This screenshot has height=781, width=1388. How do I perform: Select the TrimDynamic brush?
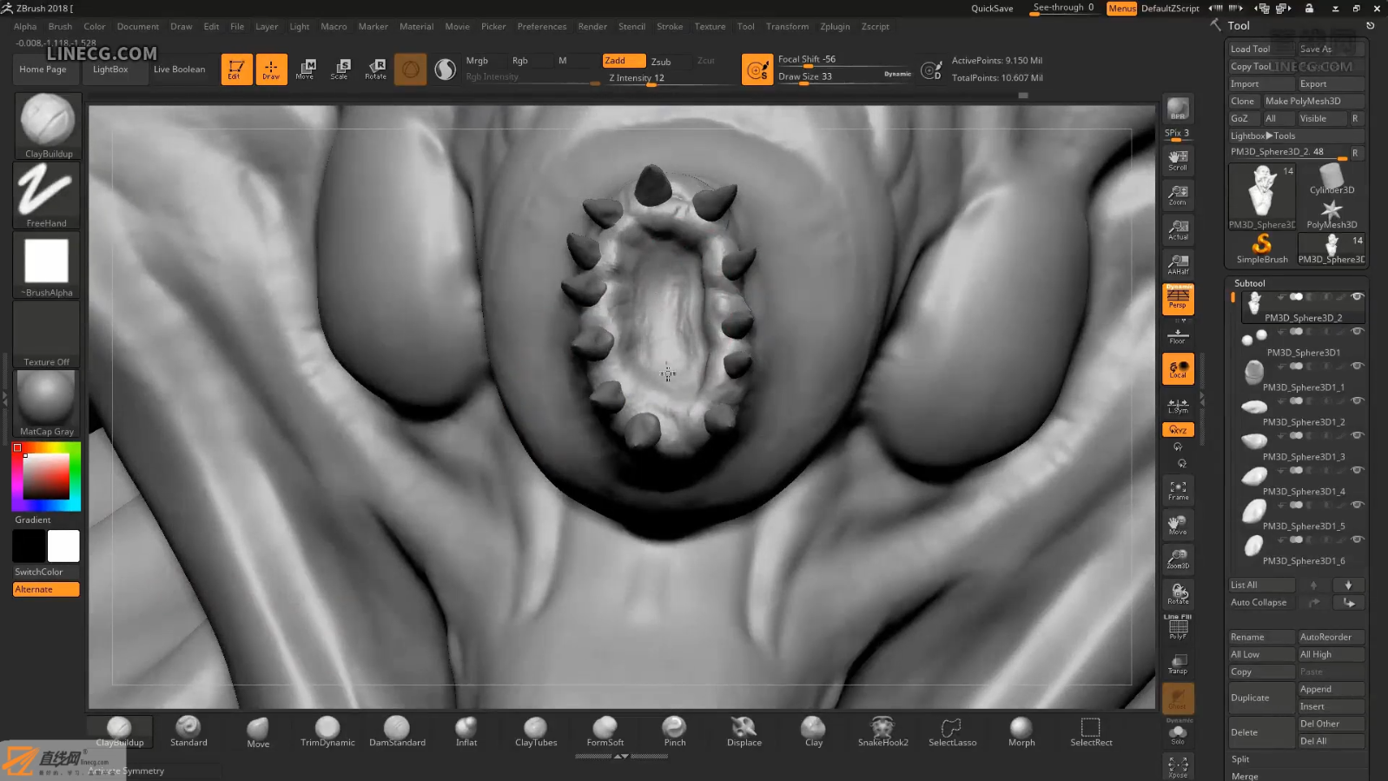pos(327,731)
